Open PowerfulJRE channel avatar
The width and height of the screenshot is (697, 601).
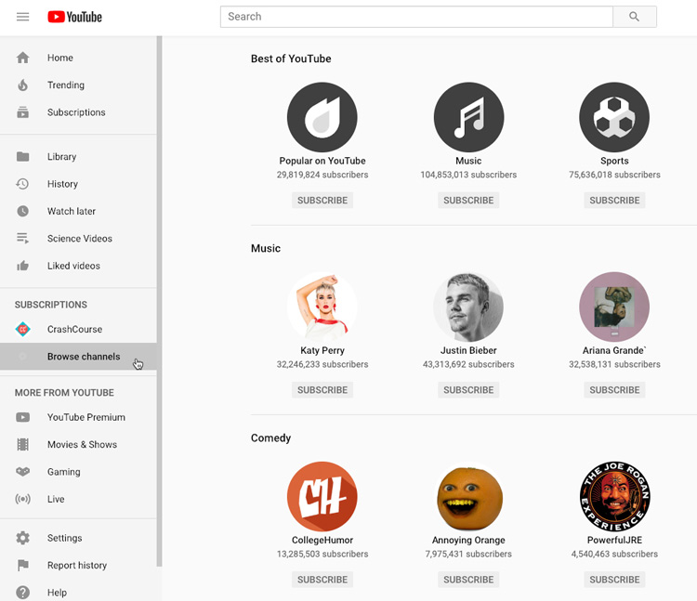(614, 497)
